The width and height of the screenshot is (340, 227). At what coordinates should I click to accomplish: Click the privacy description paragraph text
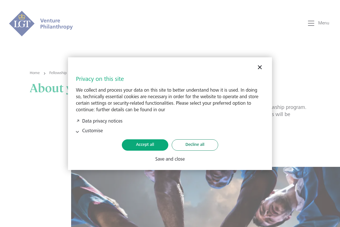167,100
